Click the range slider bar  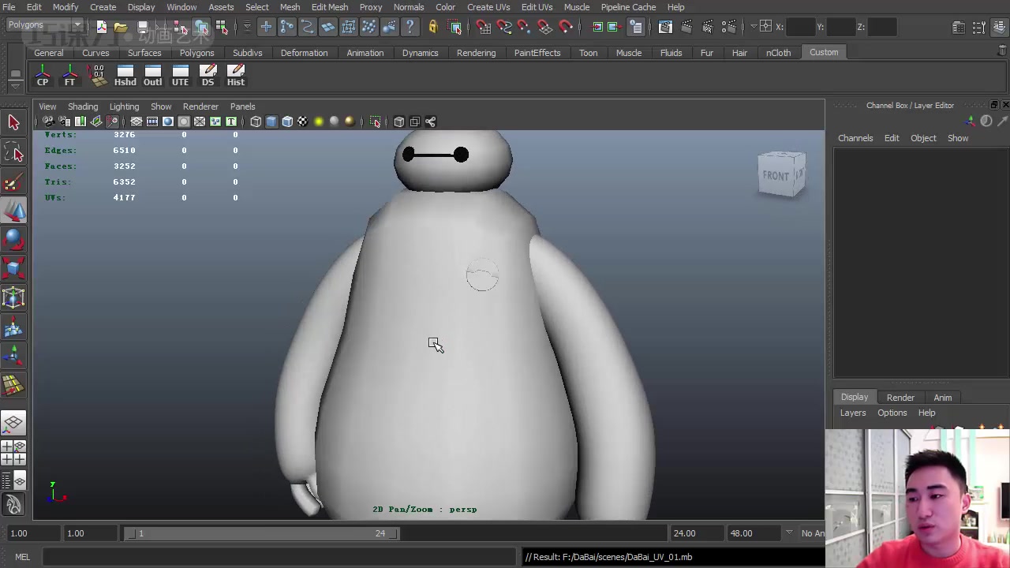coord(263,533)
